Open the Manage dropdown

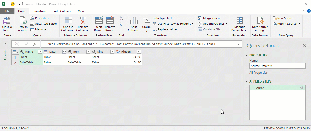[40, 29]
